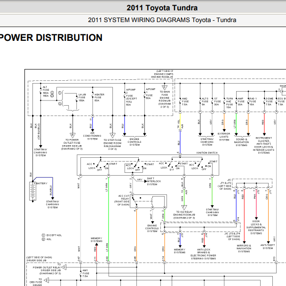Click "(LEFT SIDE OF DASH) DRIVER SIDE J/B" label
The height and width of the screenshot is (286, 286).
(39, 259)
